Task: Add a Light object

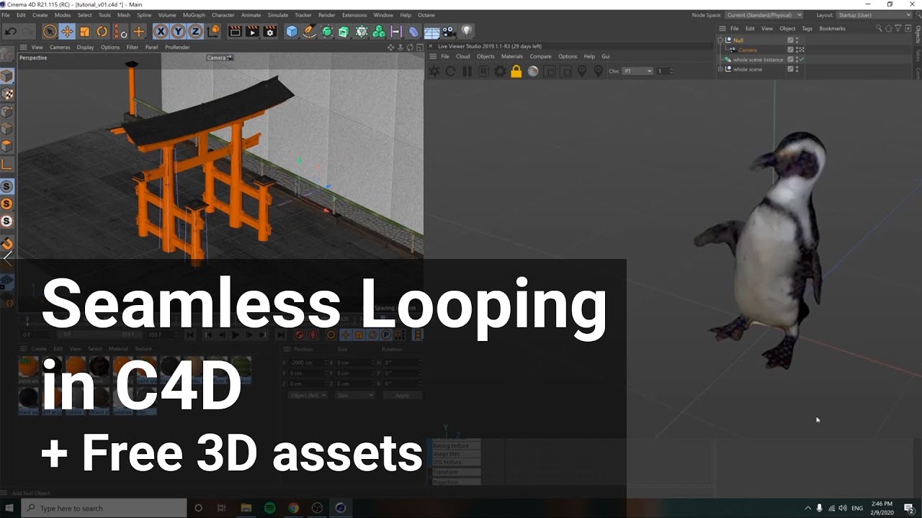Action: click(x=467, y=32)
